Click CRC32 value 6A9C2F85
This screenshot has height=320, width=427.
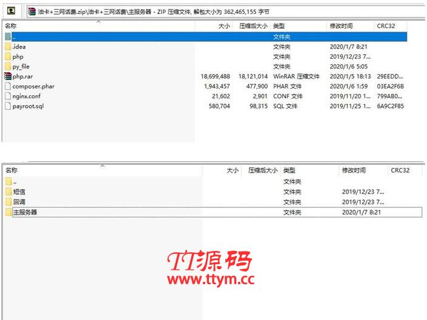pyautogui.click(x=390, y=106)
